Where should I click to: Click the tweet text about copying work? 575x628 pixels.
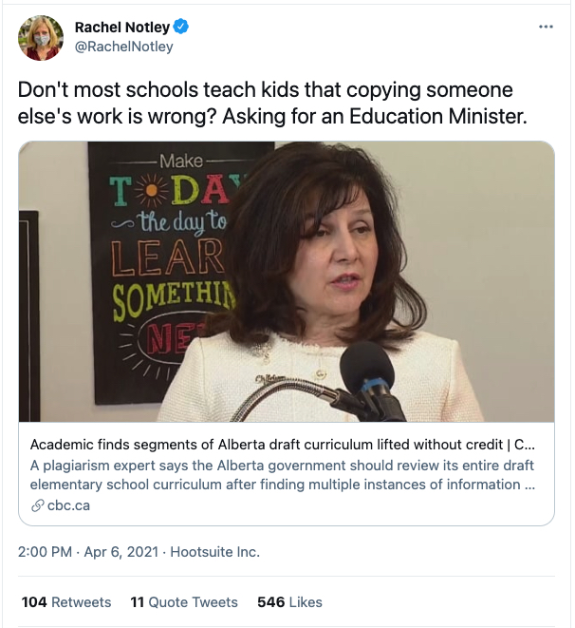tap(266, 103)
